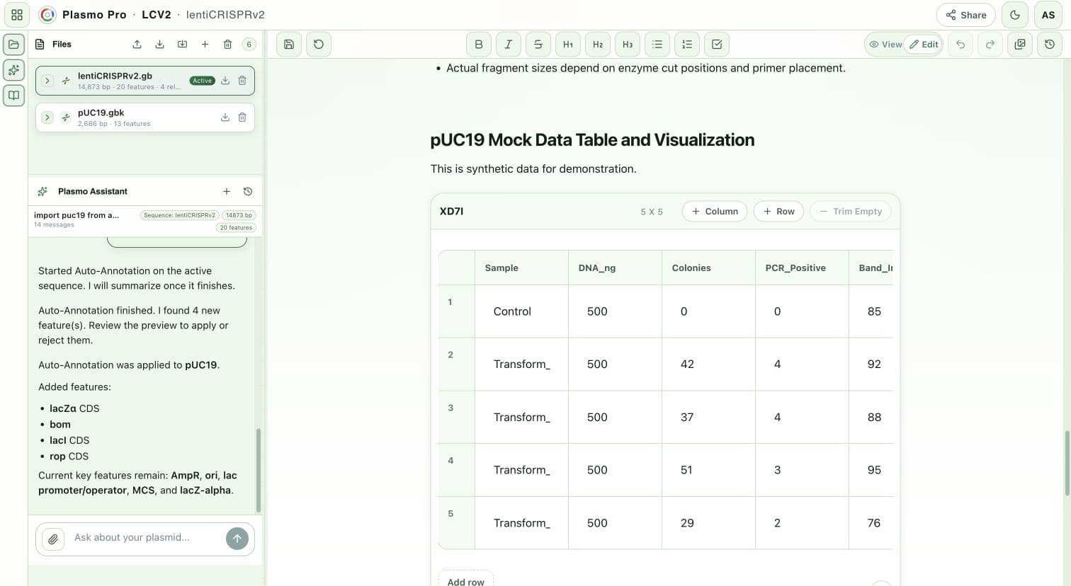Viewport: 1071px width, 586px height.
Task: Click the Control sample cell
Action: [x=521, y=311]
